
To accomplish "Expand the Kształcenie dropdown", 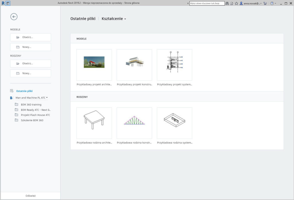I will [x=114, y=19].
